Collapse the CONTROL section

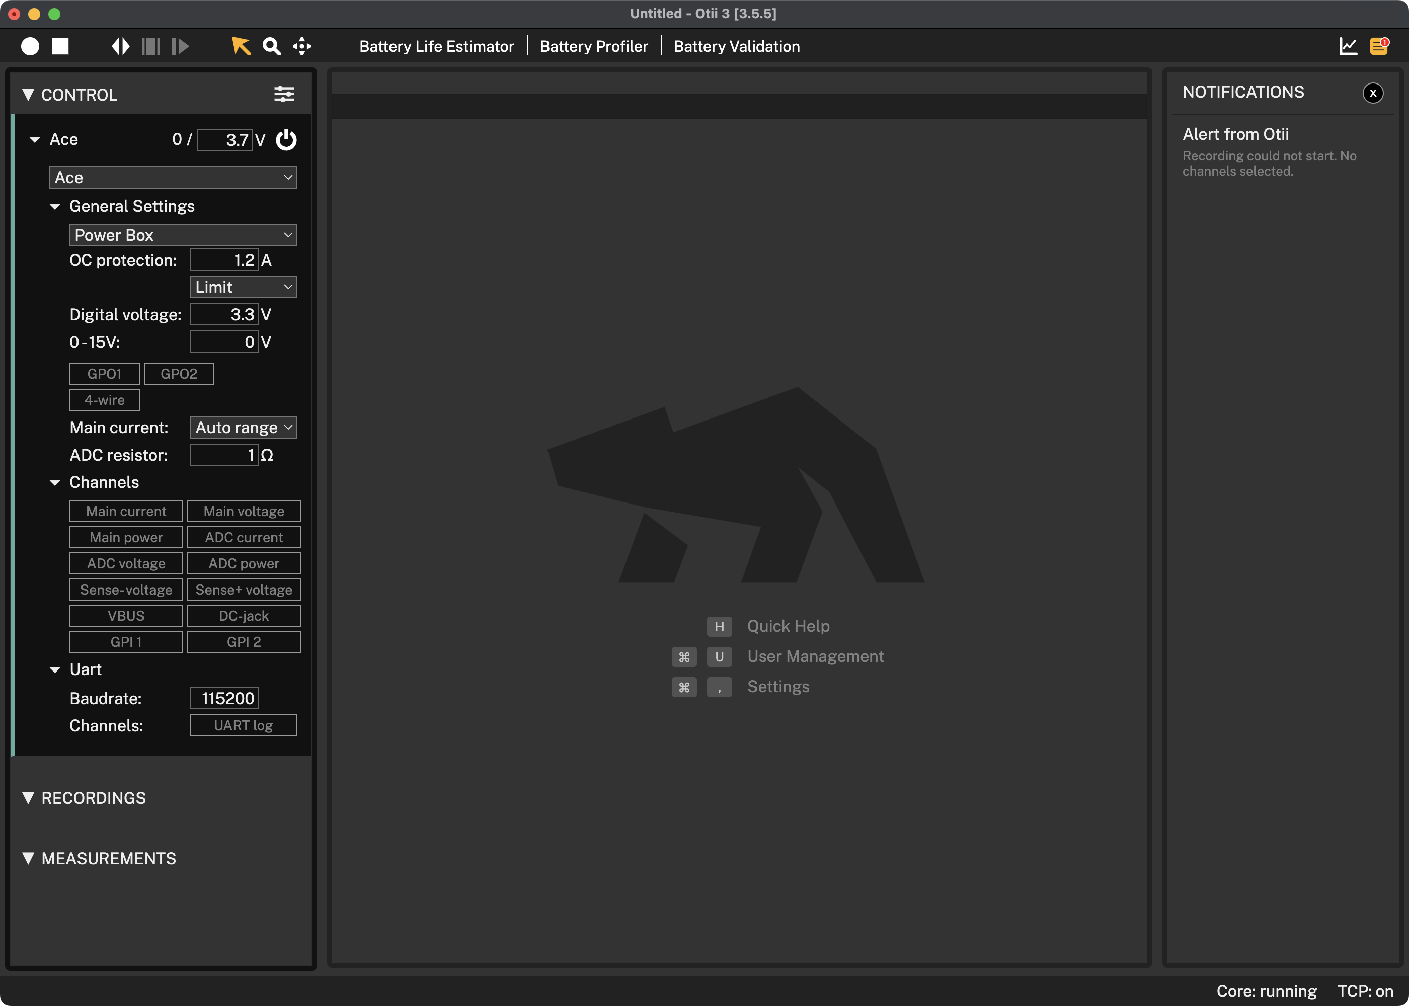pos(28,94)
